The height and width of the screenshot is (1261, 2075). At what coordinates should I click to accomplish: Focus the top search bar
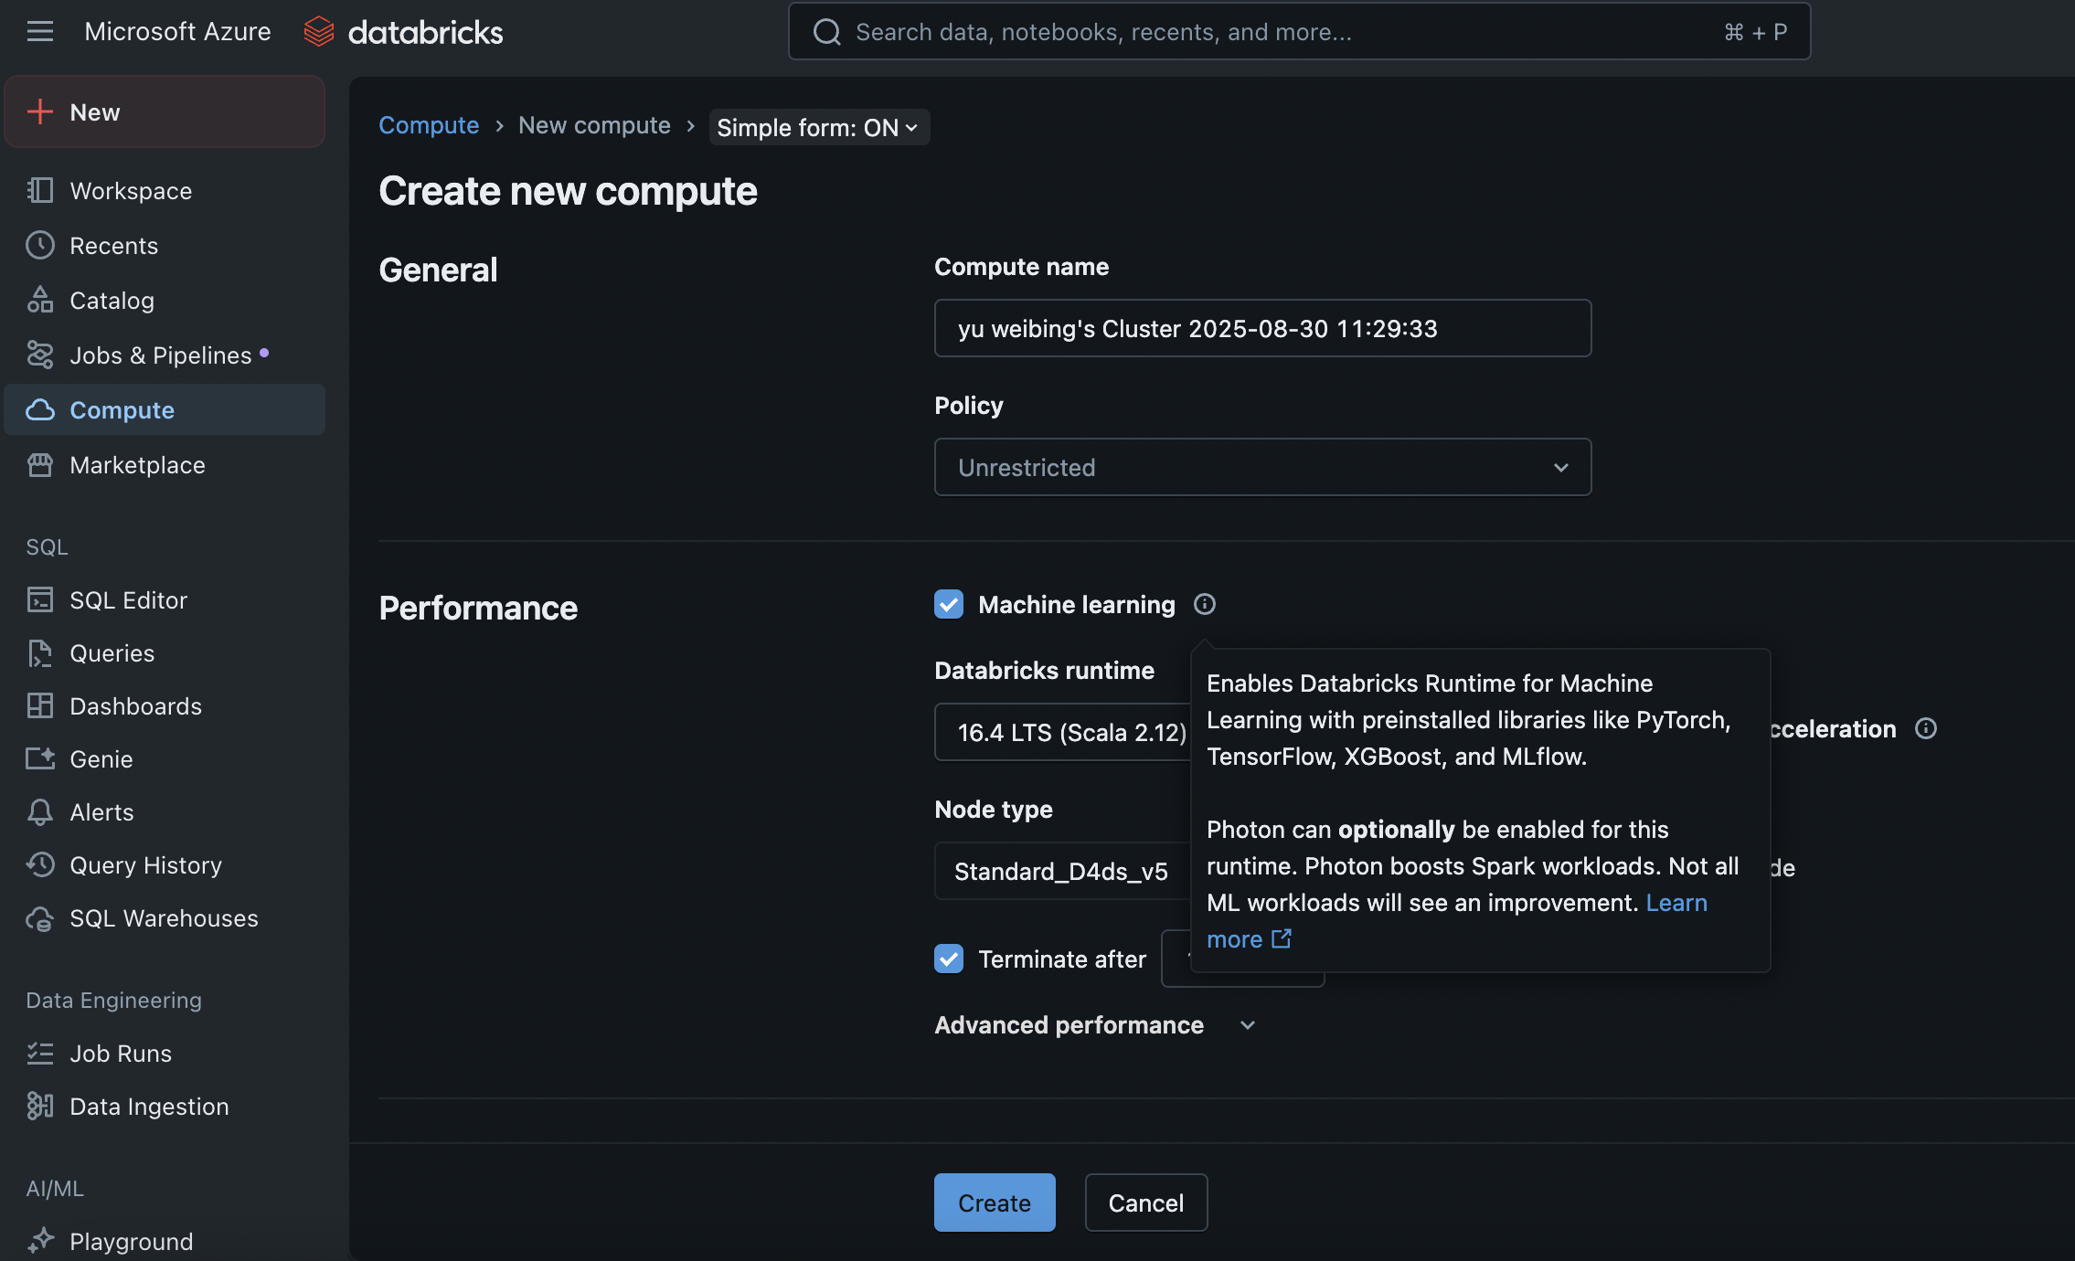[x=1299, y=32]
